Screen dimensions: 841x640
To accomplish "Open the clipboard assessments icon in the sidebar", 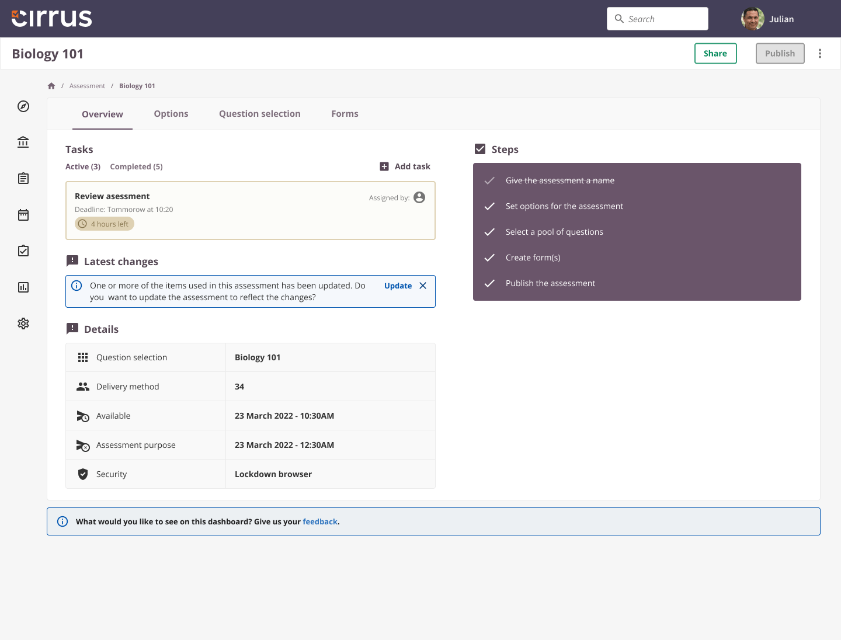I will tap(23, 179).
